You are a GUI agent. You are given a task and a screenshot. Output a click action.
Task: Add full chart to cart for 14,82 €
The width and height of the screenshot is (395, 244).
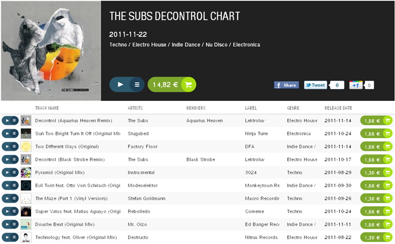(172, 85)
